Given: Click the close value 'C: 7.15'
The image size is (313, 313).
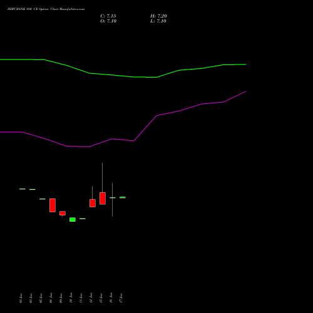Looking at the screenshot, I should click(108, 16).
